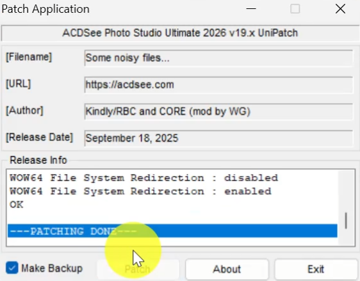Image resolution: width=360 pixels, height=281 pixels.
Task: Click the disabled Patch button
Action: (138, 269)
